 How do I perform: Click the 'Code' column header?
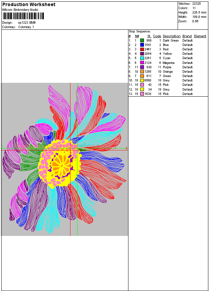click(x=157, y=36)
